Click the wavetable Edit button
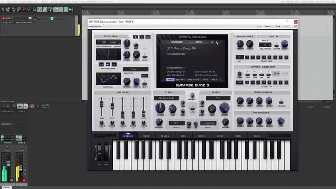The image size is (336, 189). click(144, 76)
